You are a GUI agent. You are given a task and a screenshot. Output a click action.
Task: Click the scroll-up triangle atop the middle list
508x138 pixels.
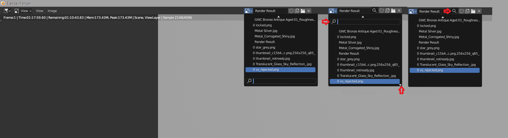pyautogui.click(x=363, y=17)
